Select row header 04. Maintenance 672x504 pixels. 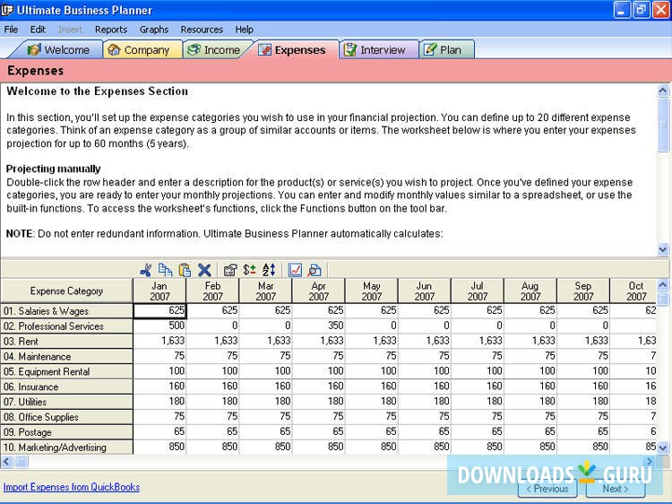pyautogui.click(x=67, y=356)
